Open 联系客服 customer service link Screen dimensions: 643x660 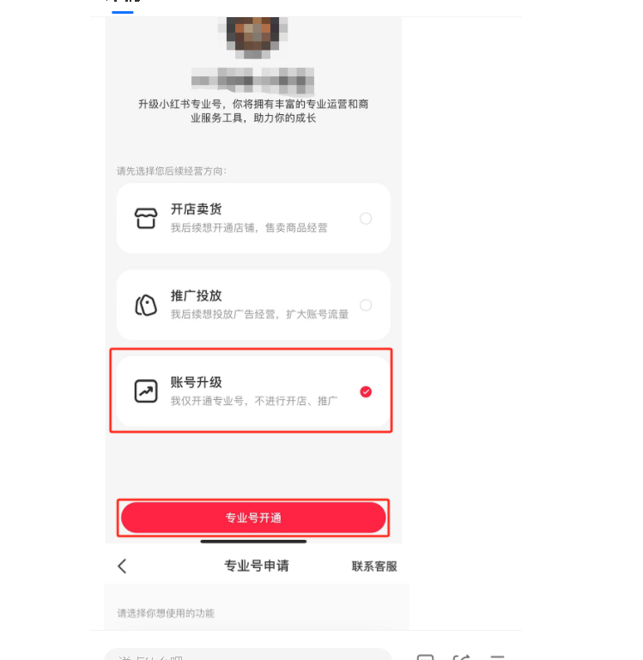click(x=374, y=566)
